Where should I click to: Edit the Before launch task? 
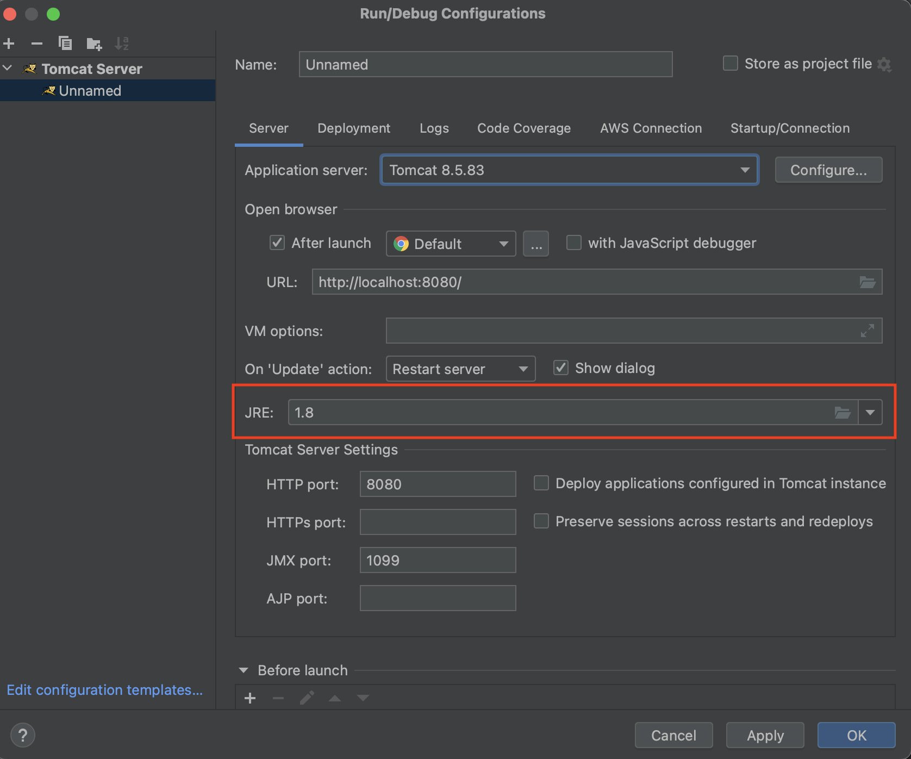[307, 698]
